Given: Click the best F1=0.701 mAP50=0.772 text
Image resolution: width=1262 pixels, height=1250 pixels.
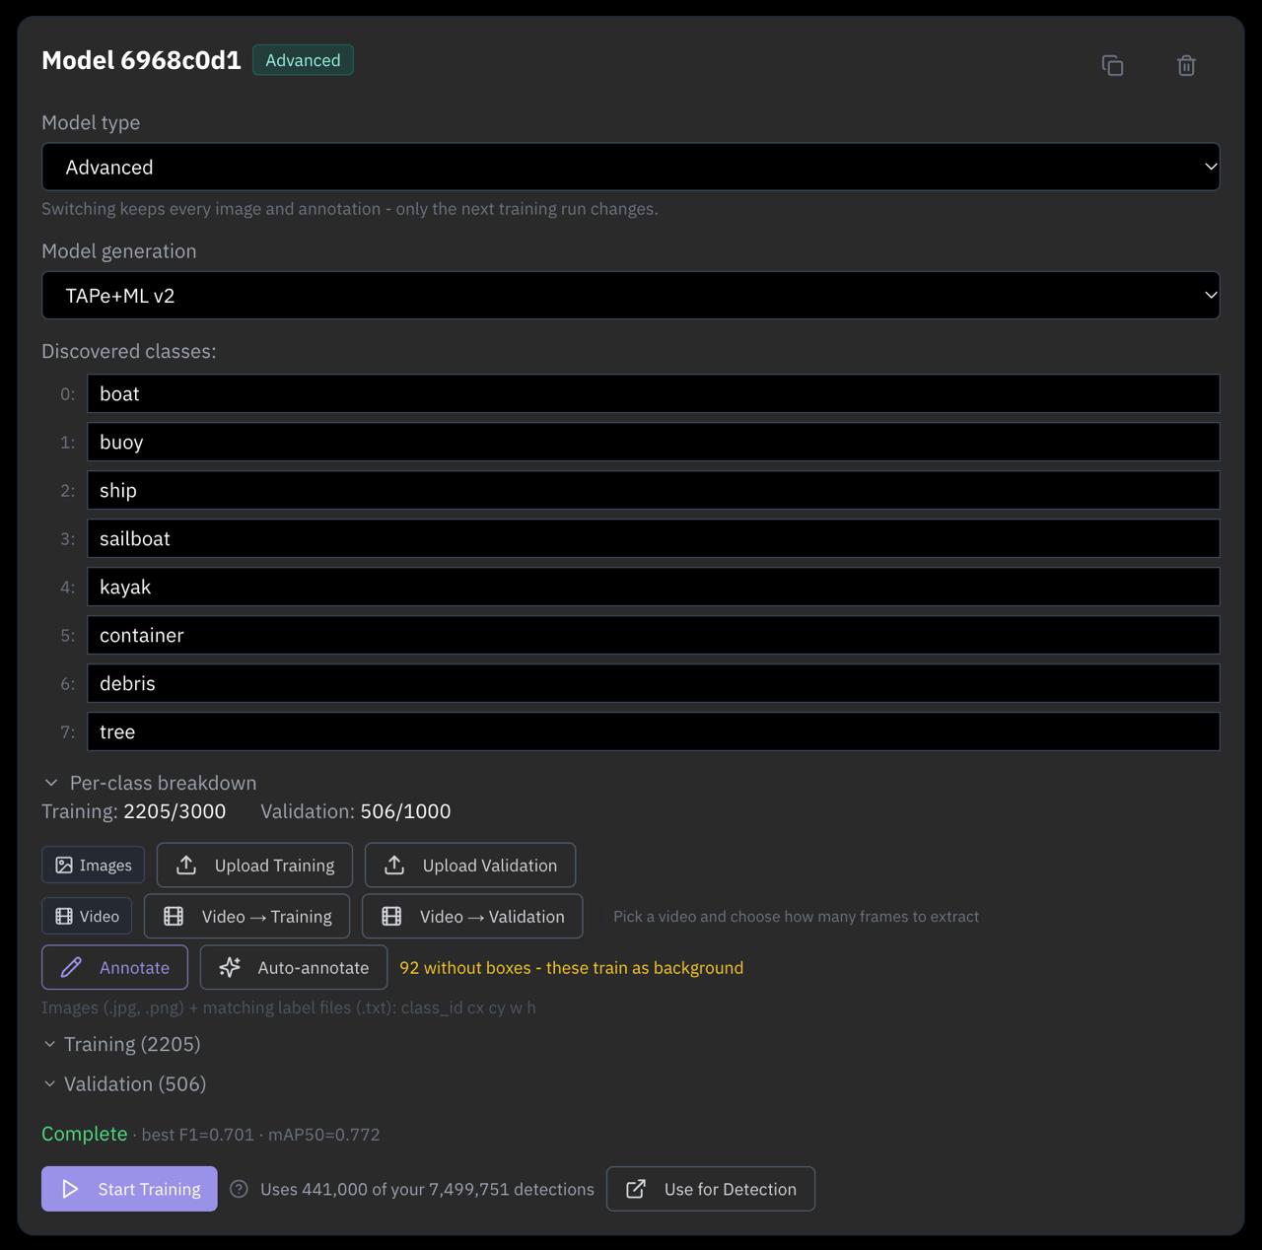Looking at the screenshot, I should [x=260, y=1135].
